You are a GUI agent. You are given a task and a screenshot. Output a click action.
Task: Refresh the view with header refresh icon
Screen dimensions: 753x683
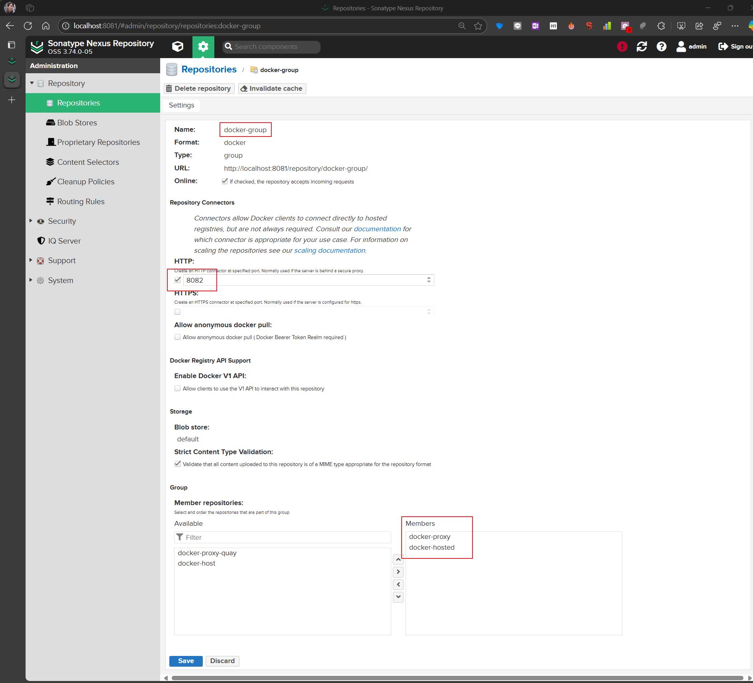click(x=641, y=47)
